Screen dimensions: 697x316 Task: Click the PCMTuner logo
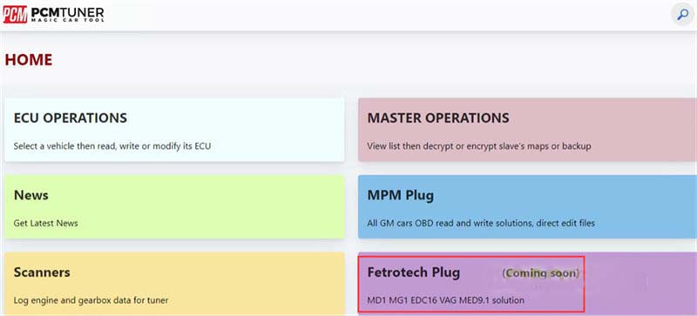(x=53, y=15)
